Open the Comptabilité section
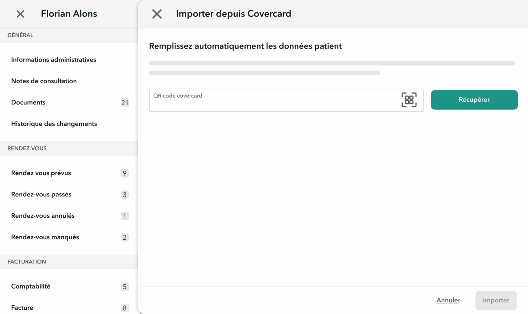Viewport: 528px width, 314px height. click(31, 286)
